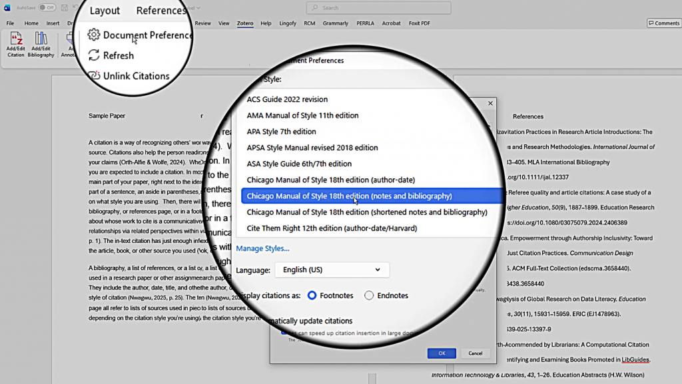Choose APA Style 7th edition
The height and width of the screenshot is (384, 682).
pos(281,132)
